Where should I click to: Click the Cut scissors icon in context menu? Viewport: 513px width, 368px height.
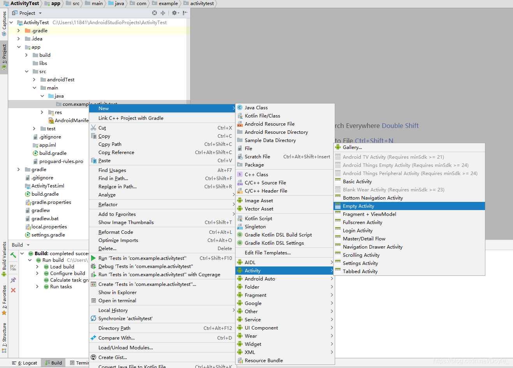pos(93,128)
